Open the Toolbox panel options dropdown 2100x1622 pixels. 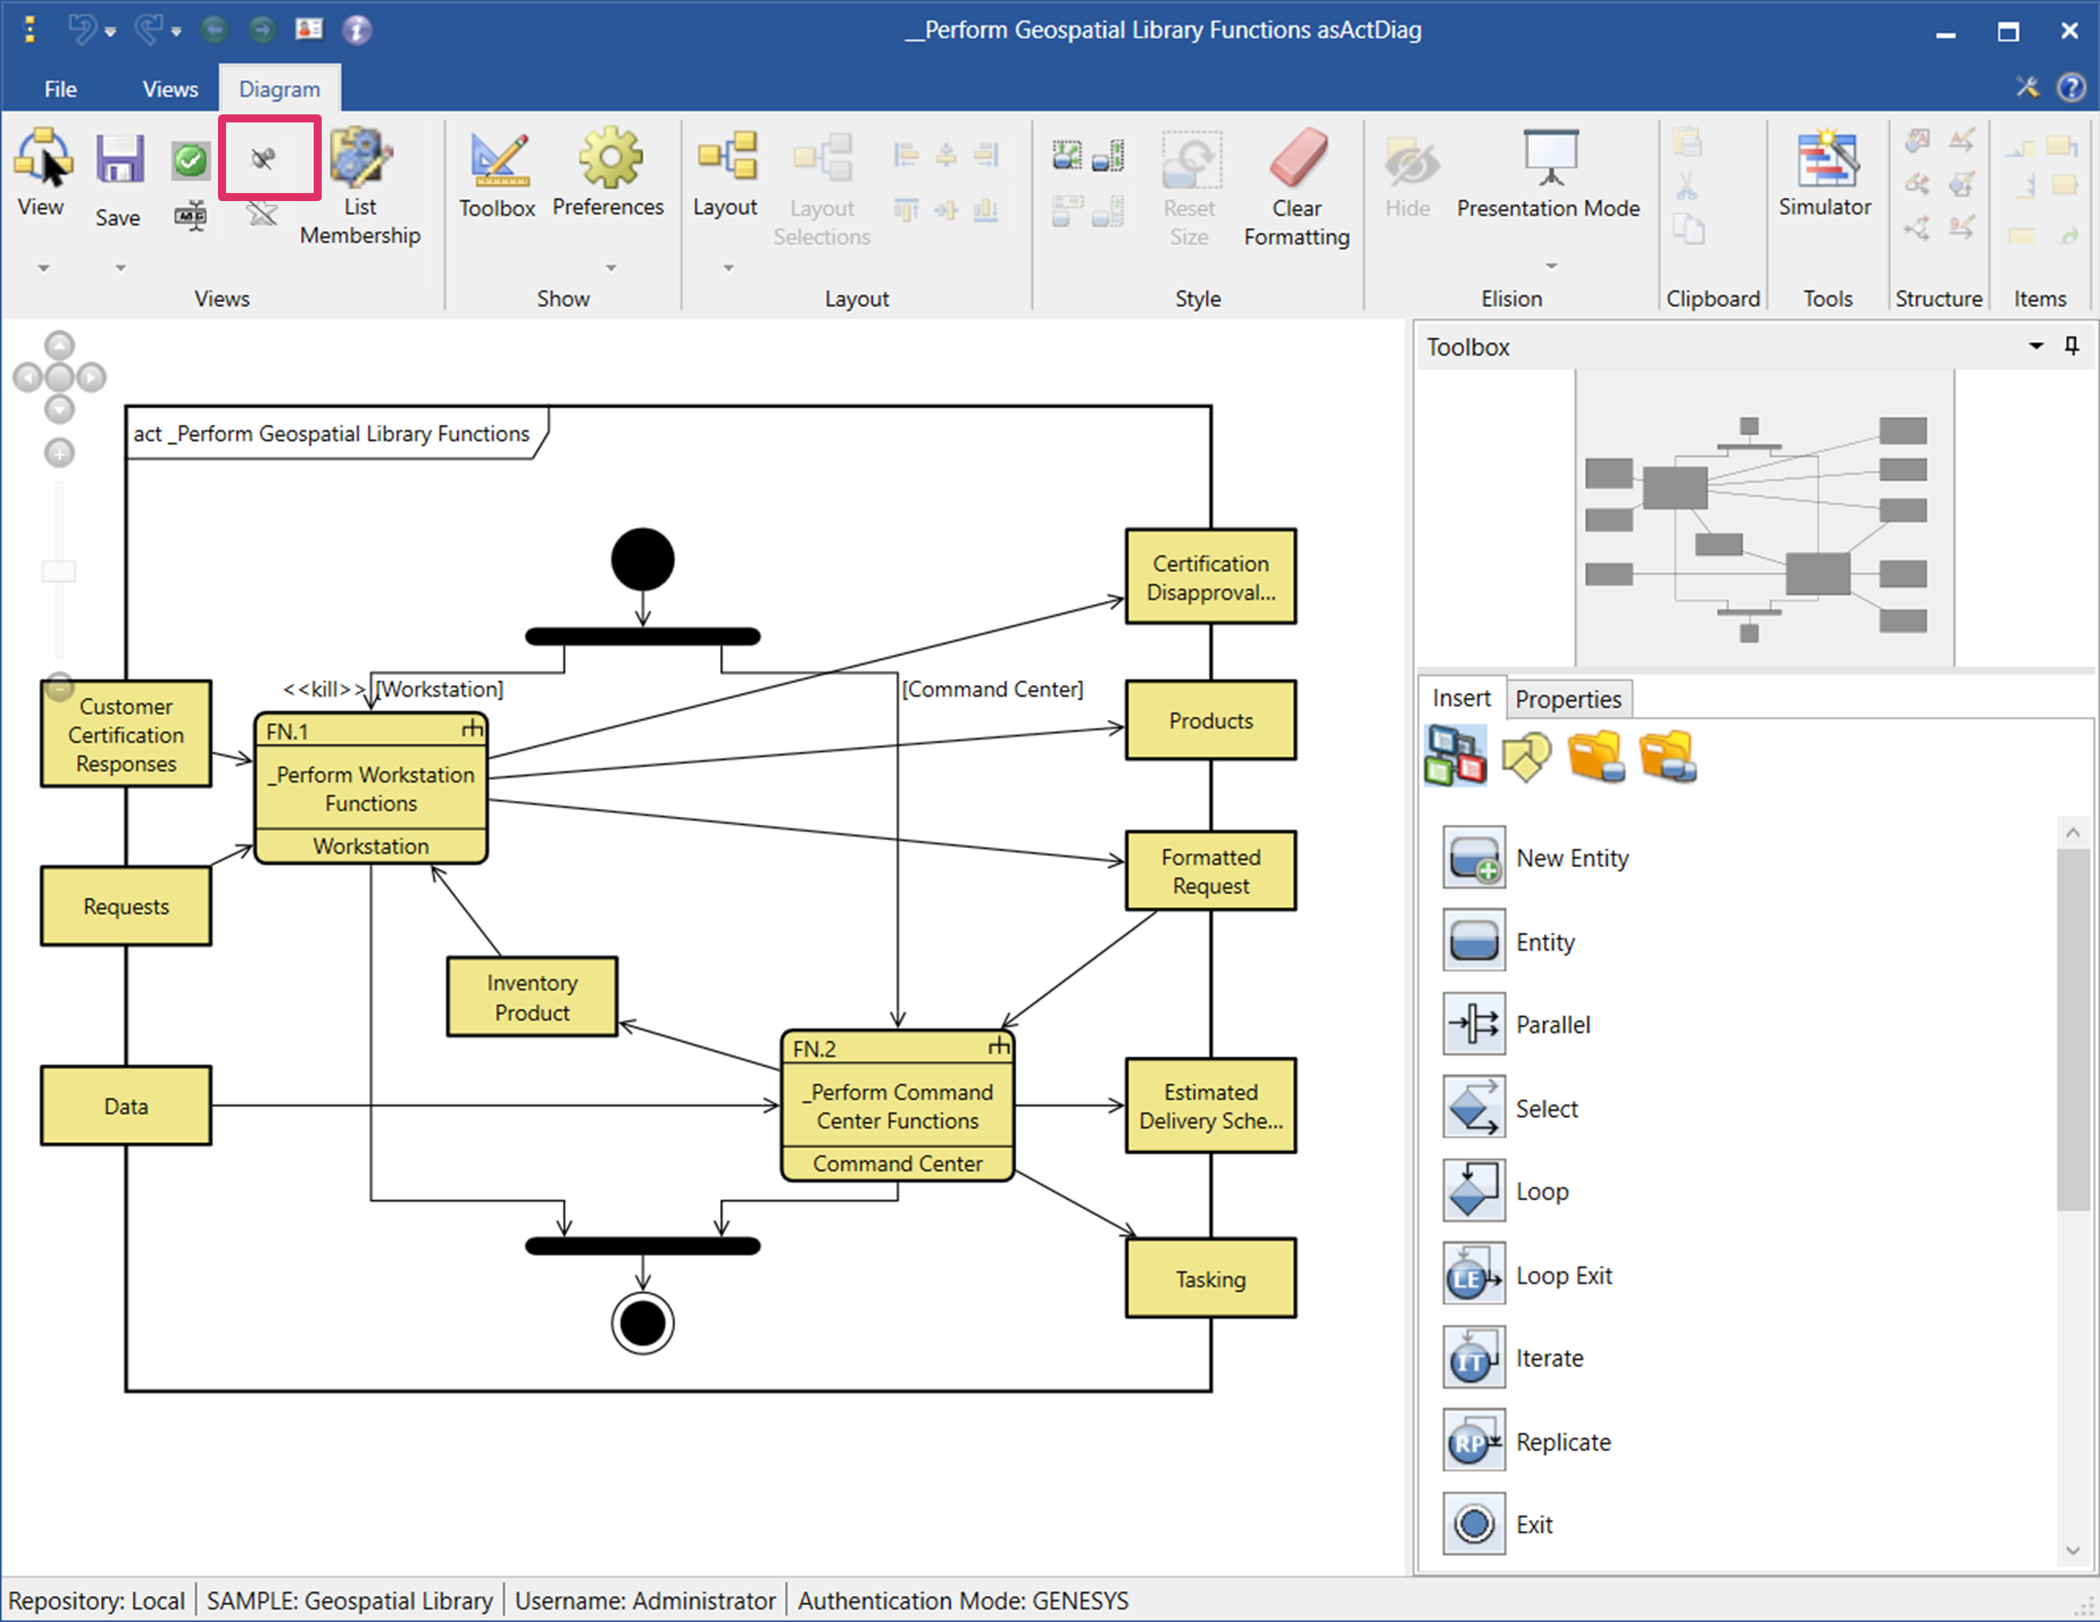click(2035, 346)
